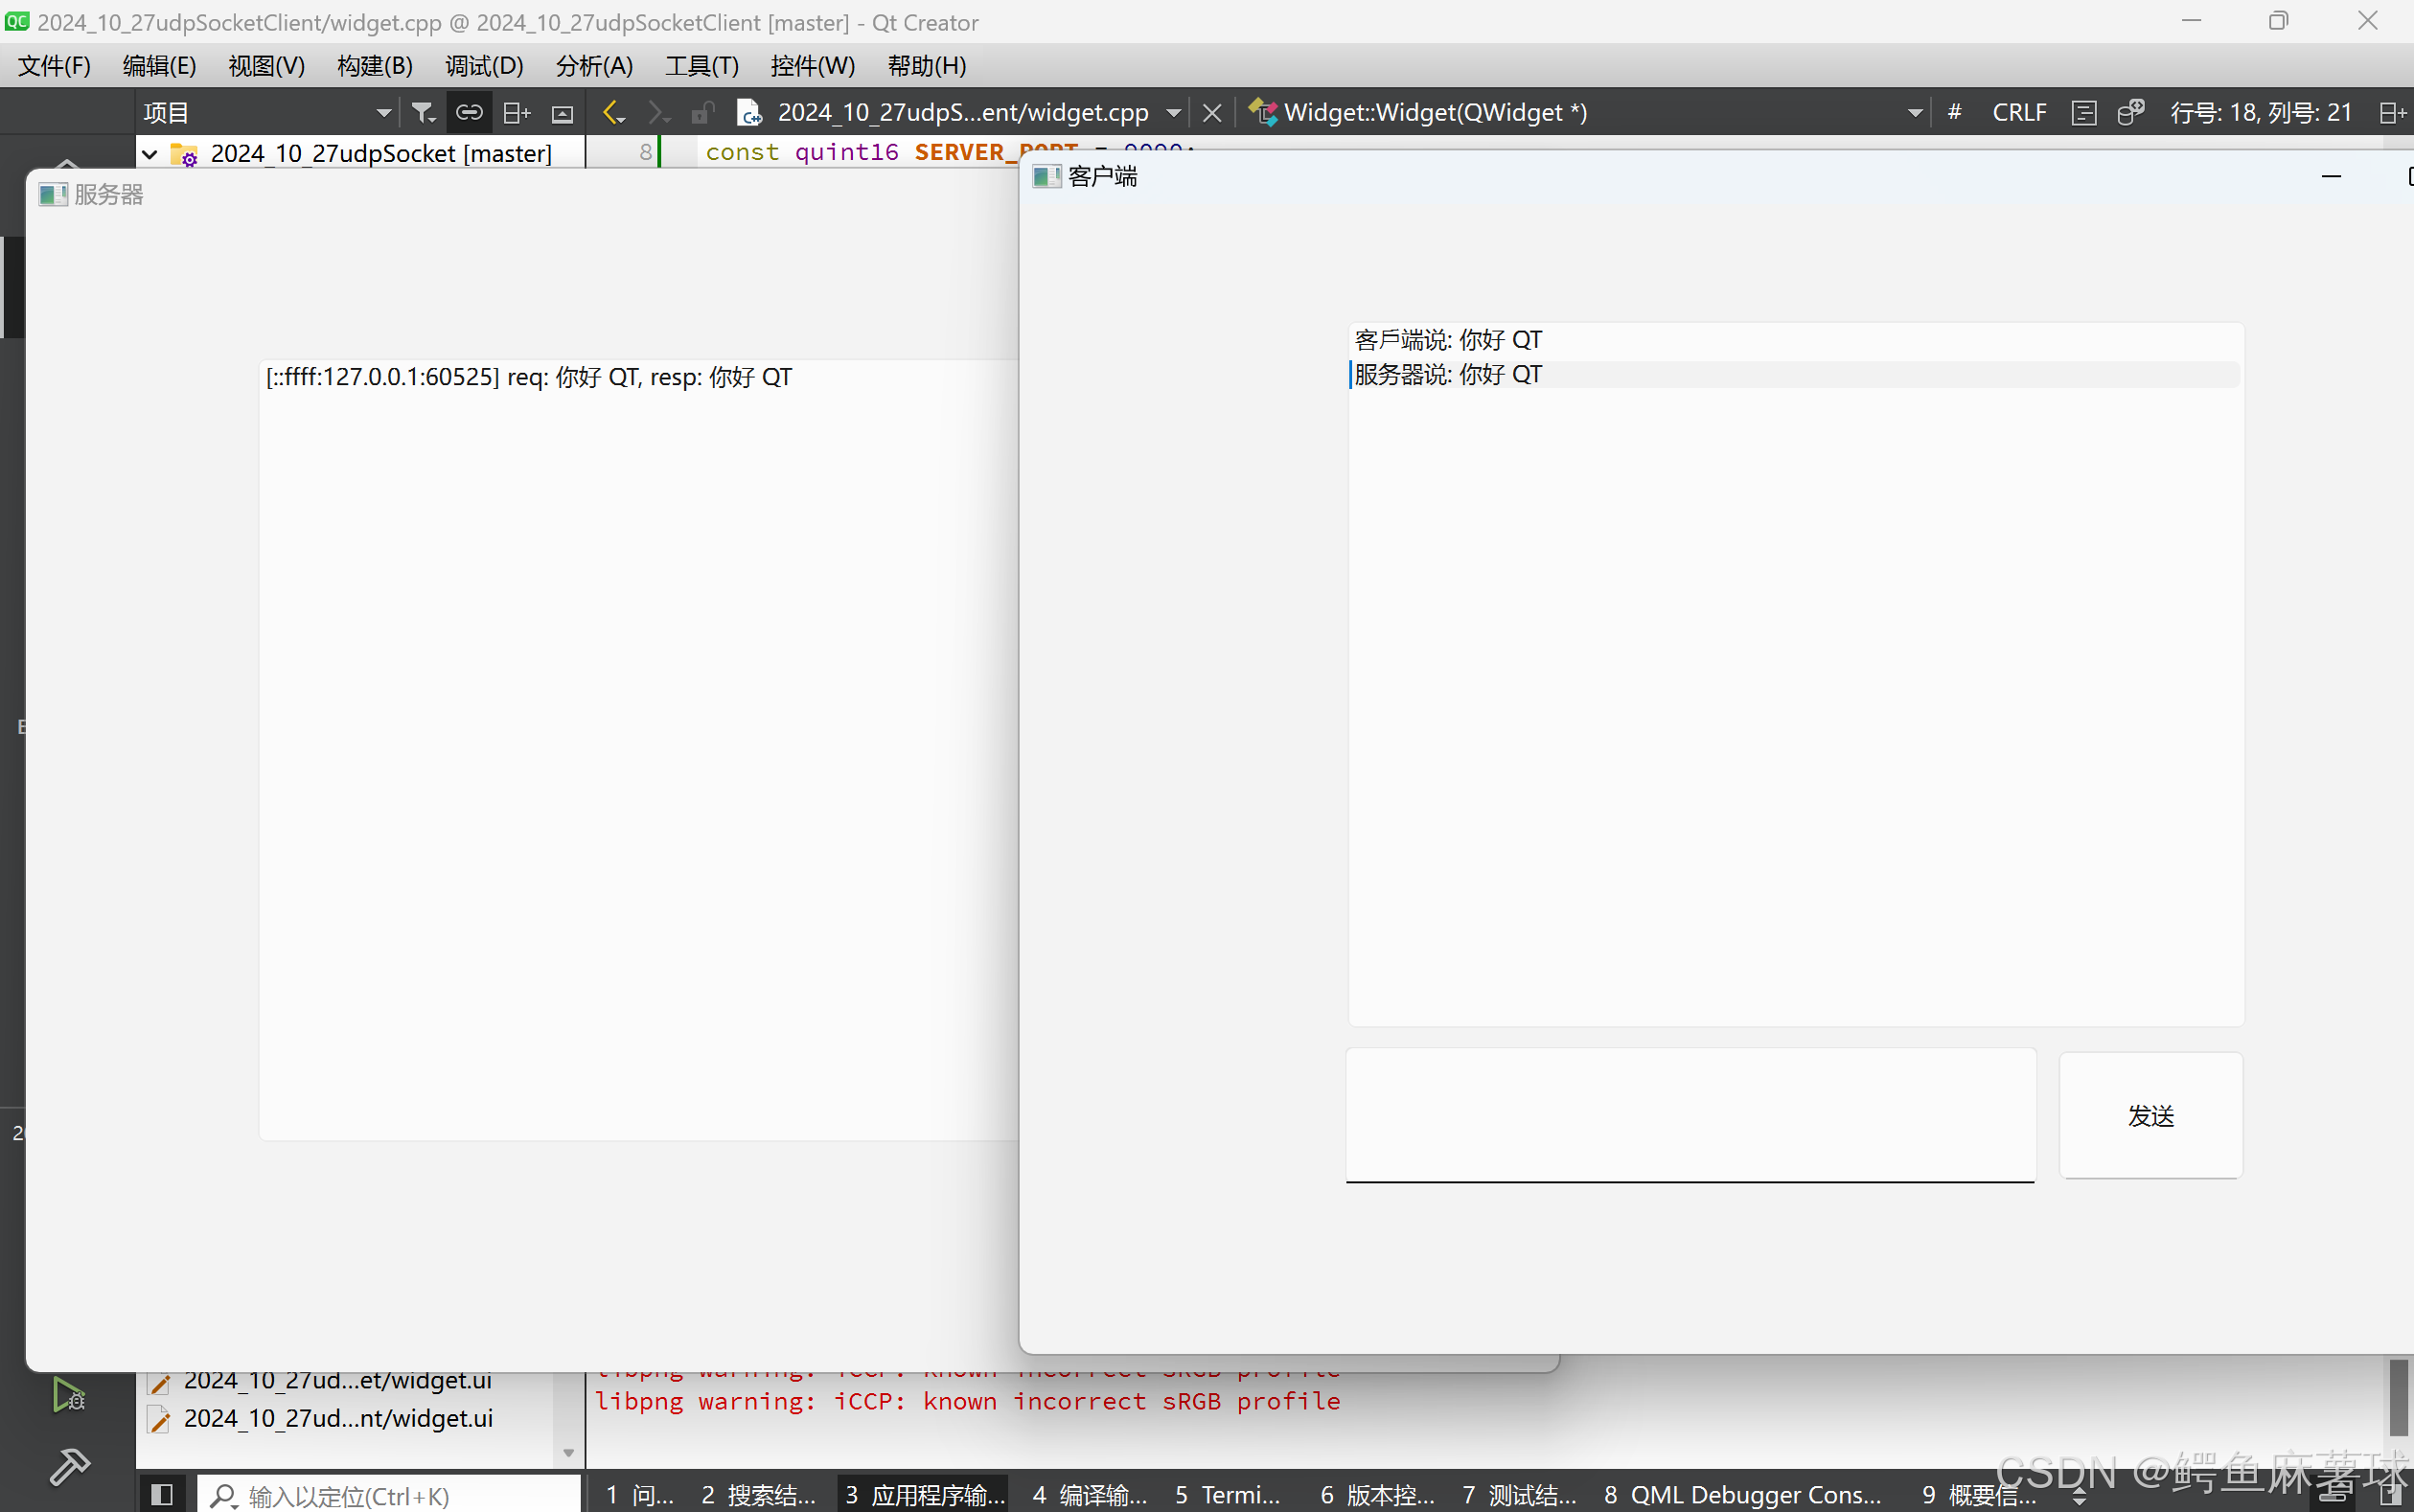This screenshot has width=2414, height=1512.
Task: Switch to the 7 测试结... output tab
Action: (x=1519, y=1495)
